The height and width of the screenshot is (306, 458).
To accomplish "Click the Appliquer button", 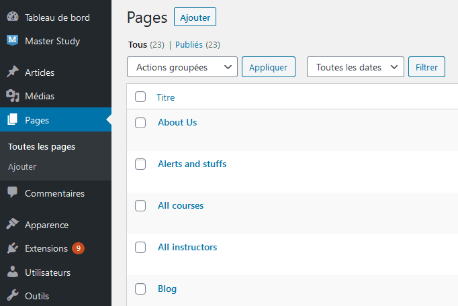I will pyautogui.click(x=269, y=67).
